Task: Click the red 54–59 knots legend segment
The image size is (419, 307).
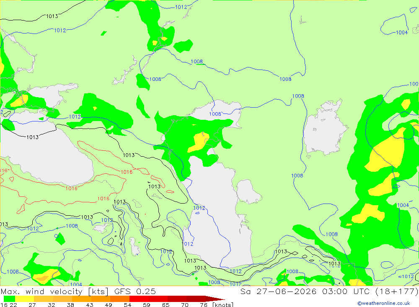Action: (x=139, y=299)
